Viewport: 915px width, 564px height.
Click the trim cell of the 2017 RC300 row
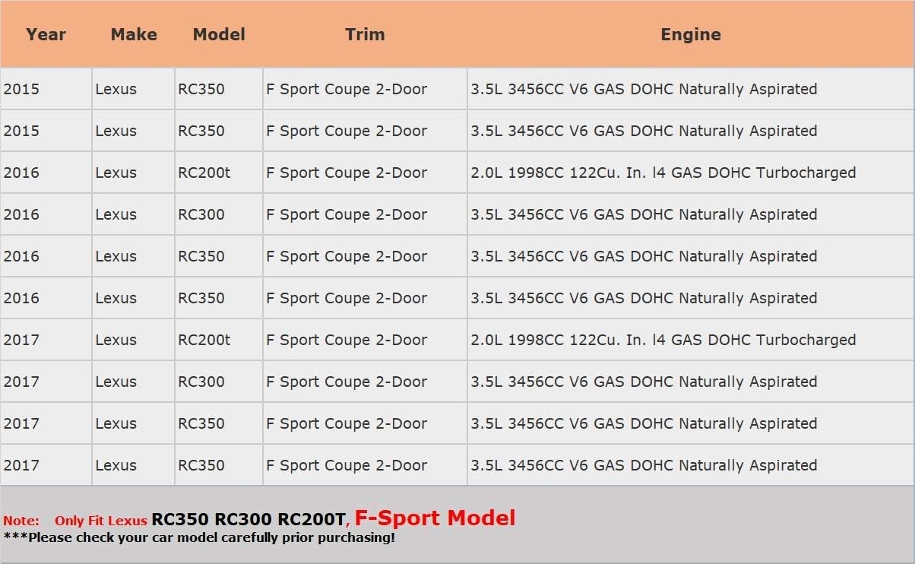347,382
